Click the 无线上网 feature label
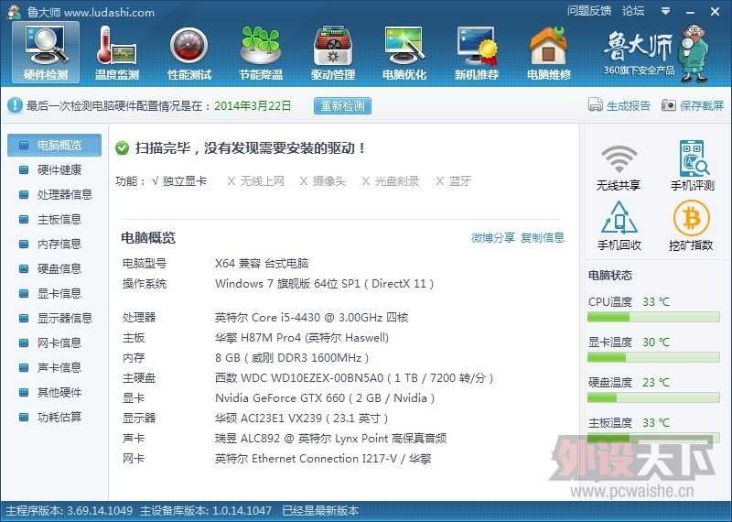732x522 pixels. click(x=262, y=180)
